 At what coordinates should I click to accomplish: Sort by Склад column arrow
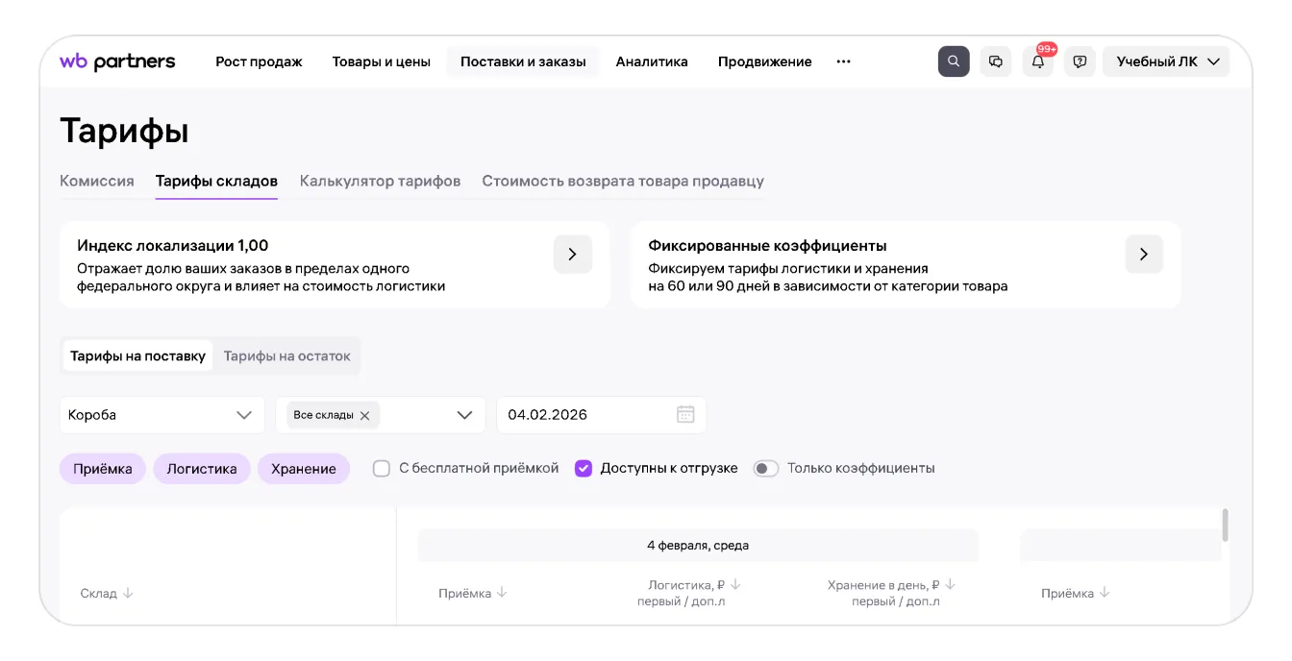(x=128, y=594)
